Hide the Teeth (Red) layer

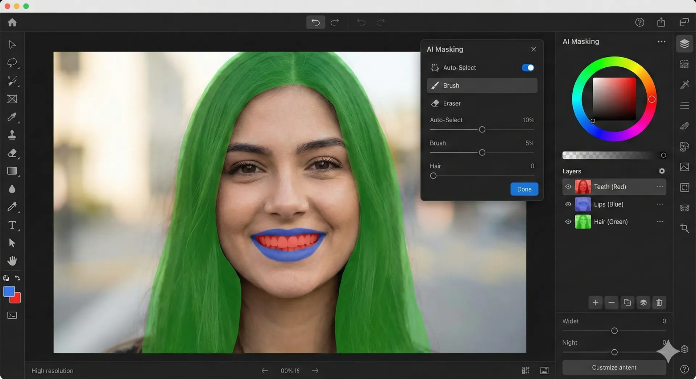(568, 187)
